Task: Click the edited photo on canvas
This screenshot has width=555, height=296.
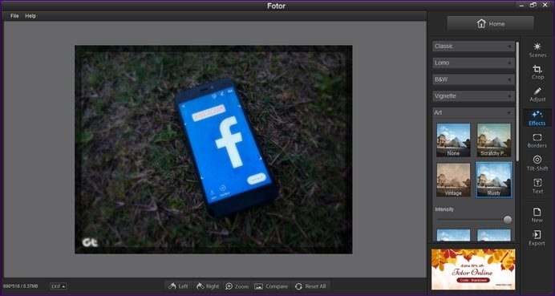Action: click(x=213, y=149)
